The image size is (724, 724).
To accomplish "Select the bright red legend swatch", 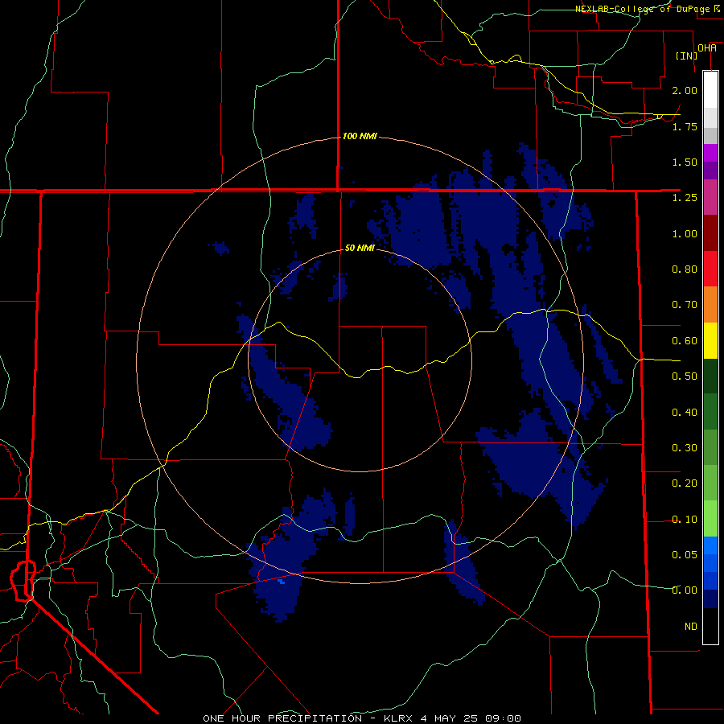I will (x=710, y=269).
